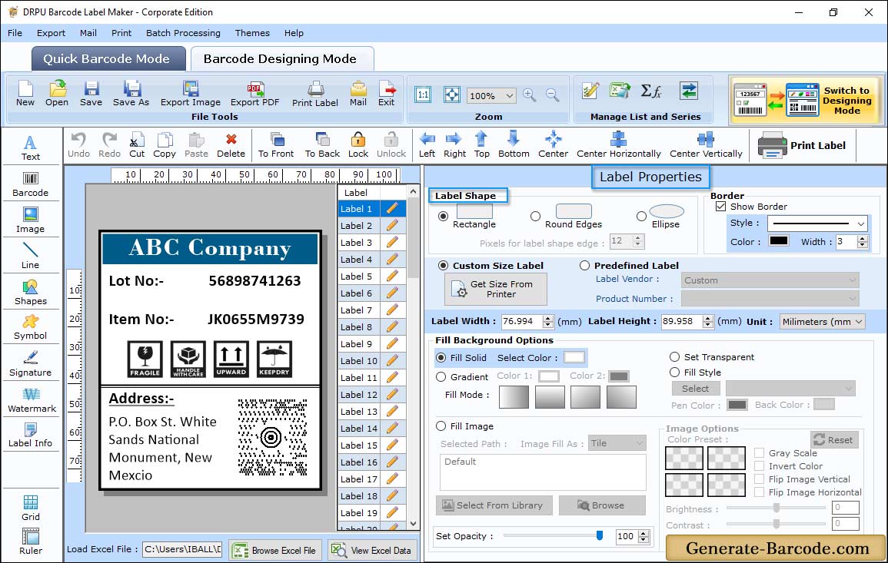Open the Themes menu

coord(252,33)
